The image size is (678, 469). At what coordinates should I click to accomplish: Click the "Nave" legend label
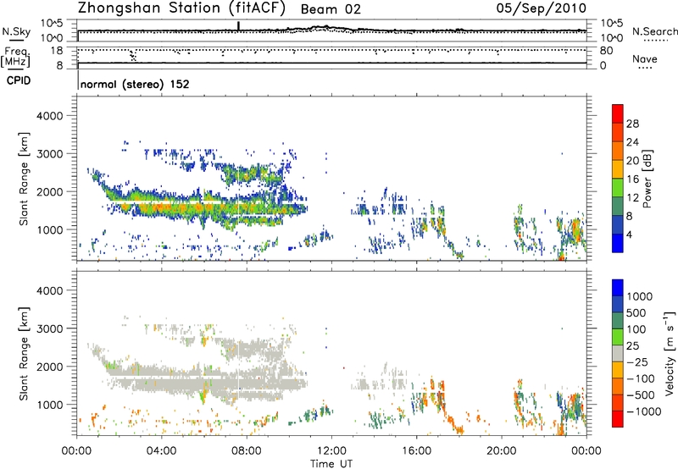(645, 59)
